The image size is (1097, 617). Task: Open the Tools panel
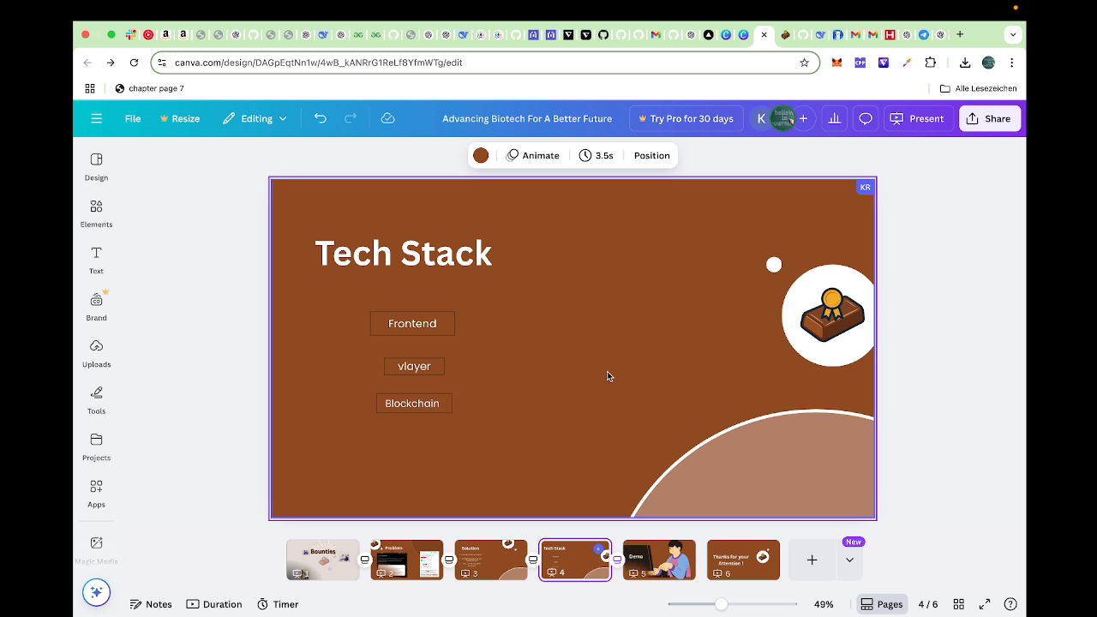(96, 400)
